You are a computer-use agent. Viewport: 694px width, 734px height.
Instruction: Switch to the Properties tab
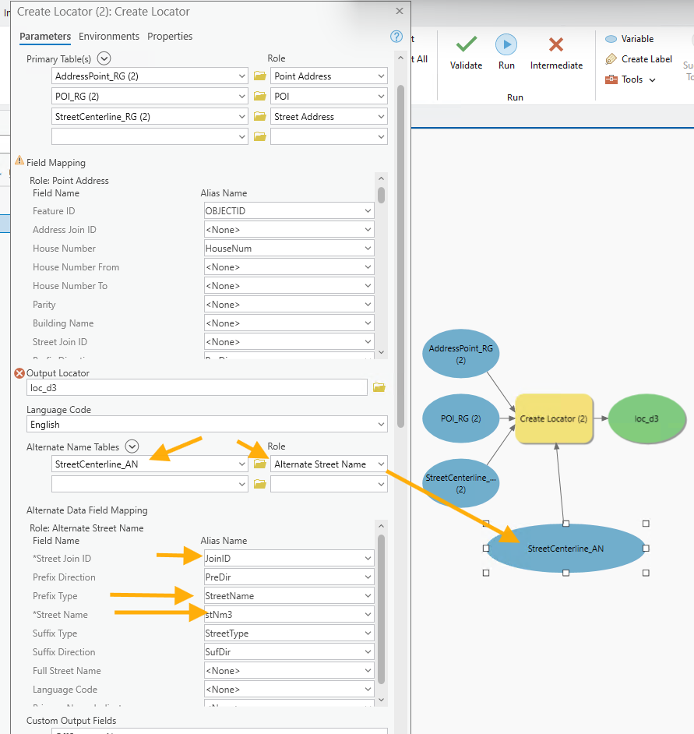pos(170,37)
